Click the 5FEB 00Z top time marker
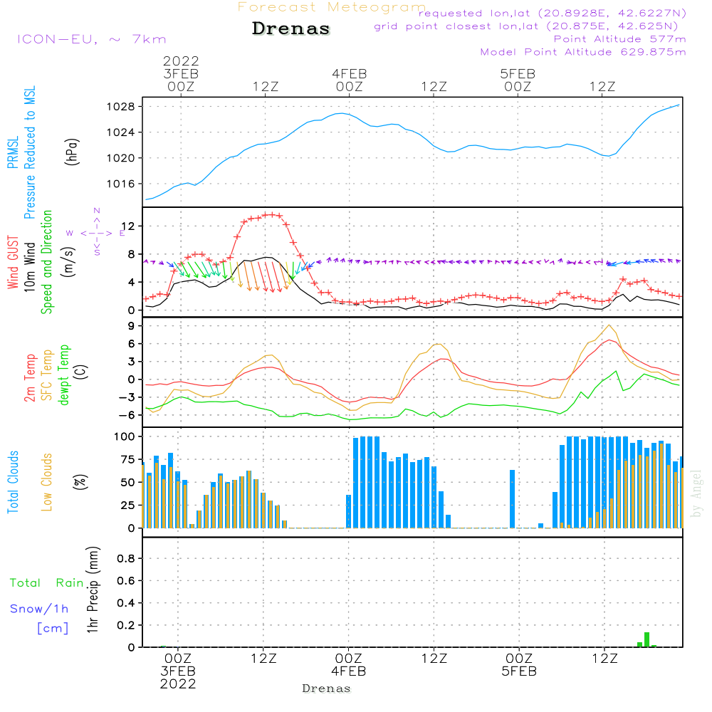The height and width of the screenshot is (712, 712). tap(518, 80)
